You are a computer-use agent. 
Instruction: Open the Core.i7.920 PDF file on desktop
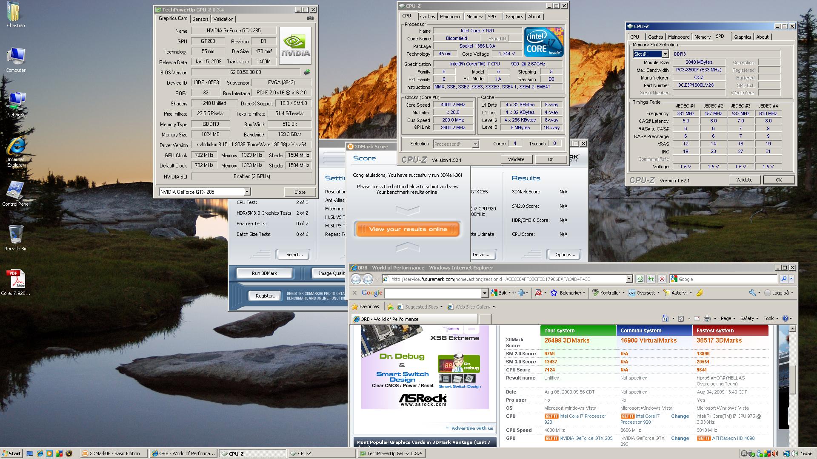[x=16, y=283]
